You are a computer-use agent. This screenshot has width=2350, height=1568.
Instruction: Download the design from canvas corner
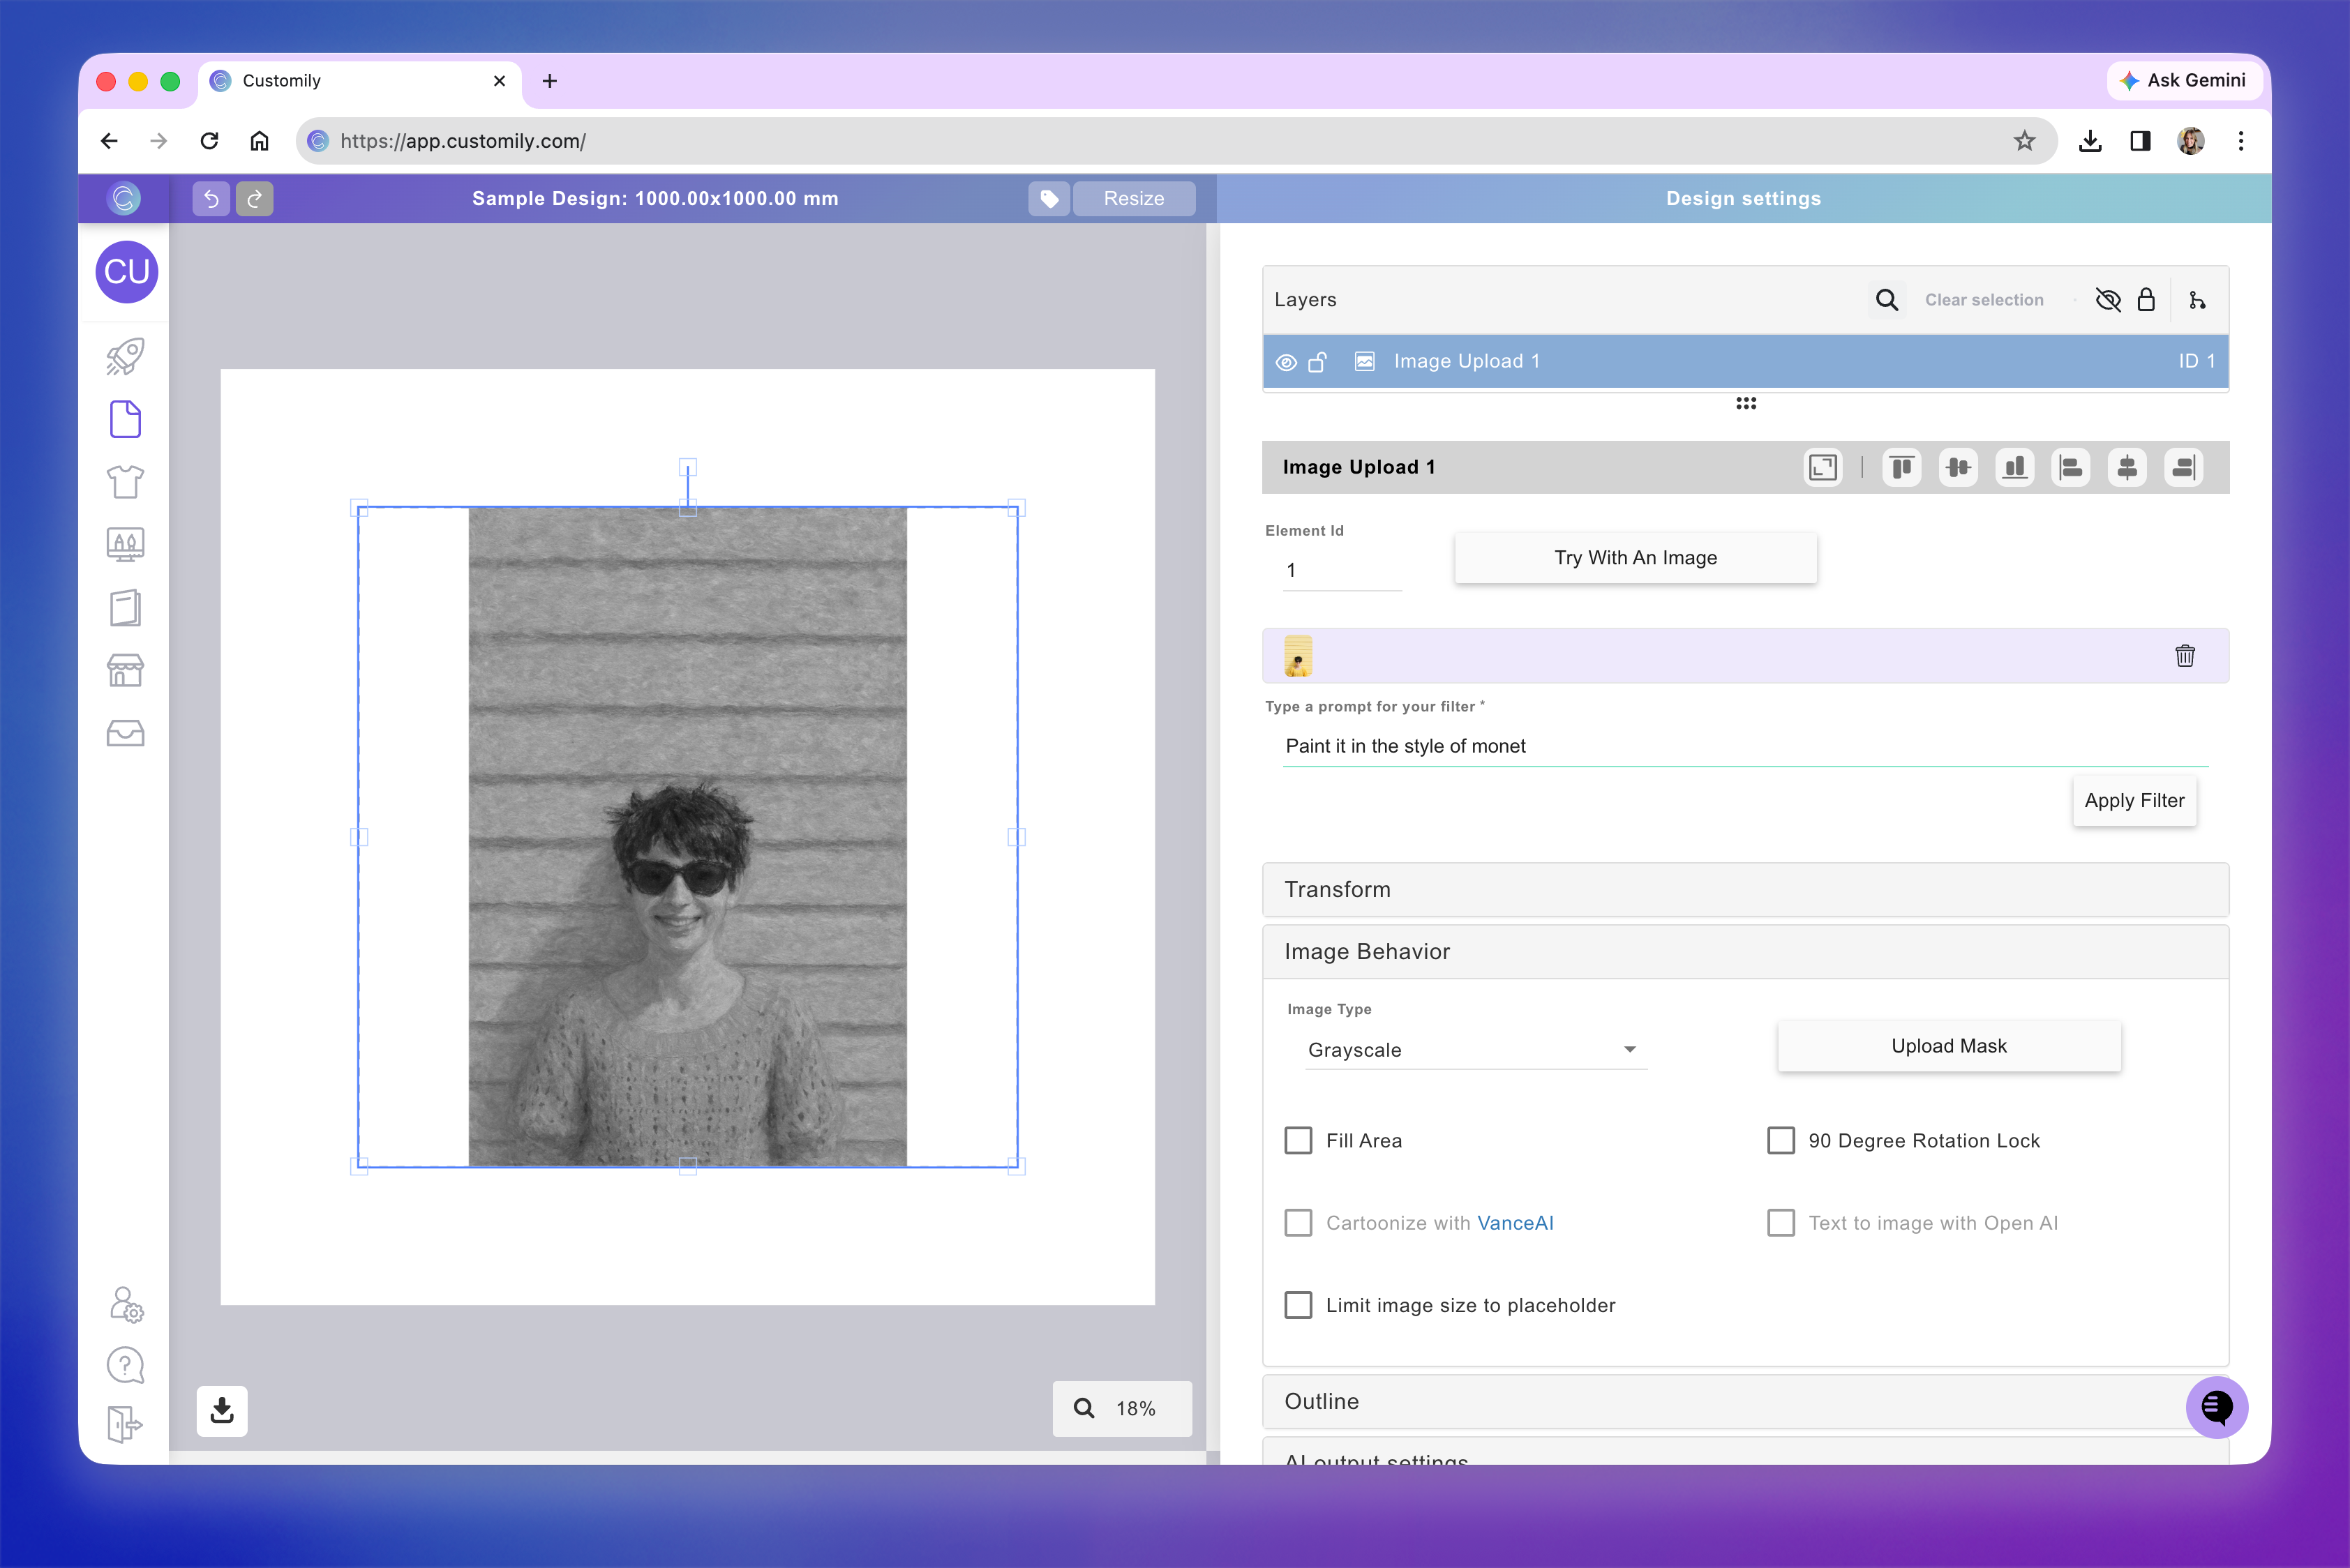click(x=222, y=1410)
